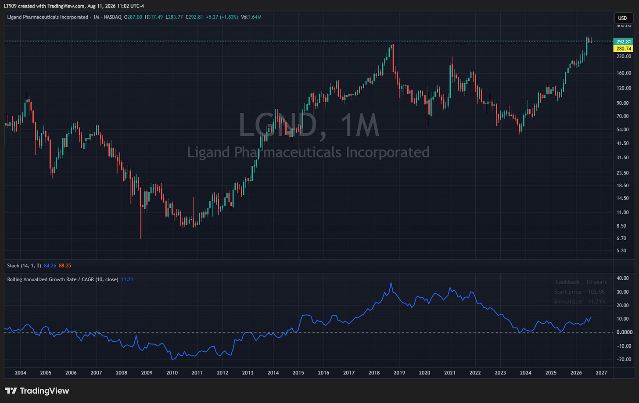Screen dimensions: 639x403
Task: Click the close price C292.81 in the legend
Action: 194,17
